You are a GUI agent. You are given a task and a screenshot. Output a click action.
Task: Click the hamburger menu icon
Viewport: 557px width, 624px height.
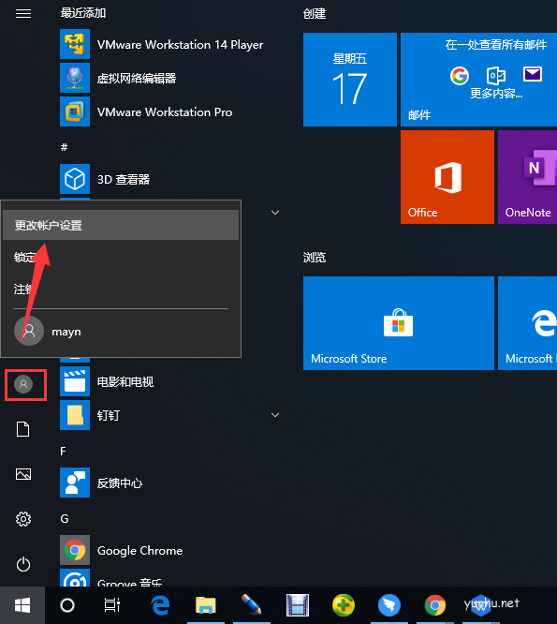23,13
